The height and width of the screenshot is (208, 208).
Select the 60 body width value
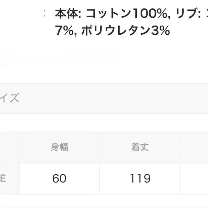60,178
